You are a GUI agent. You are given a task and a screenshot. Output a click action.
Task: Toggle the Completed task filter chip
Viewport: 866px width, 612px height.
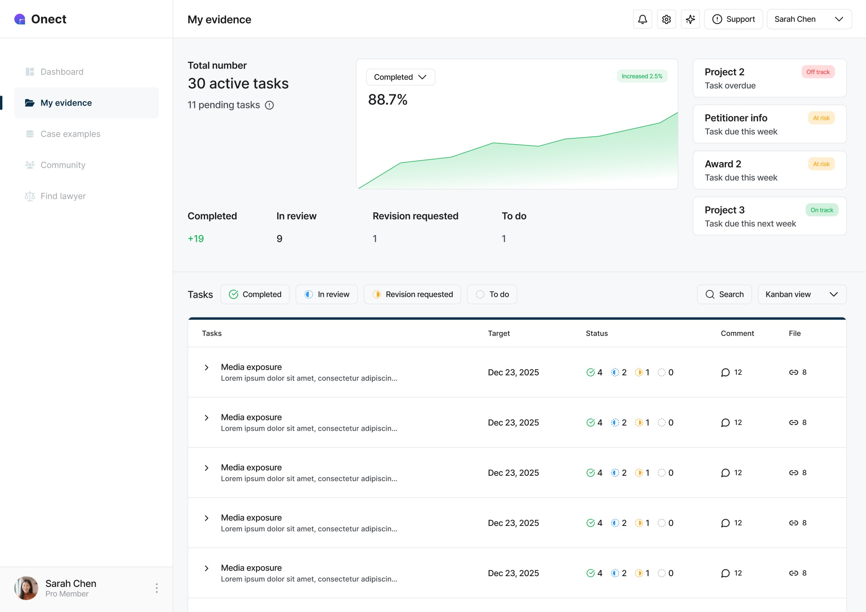point(255,294)
